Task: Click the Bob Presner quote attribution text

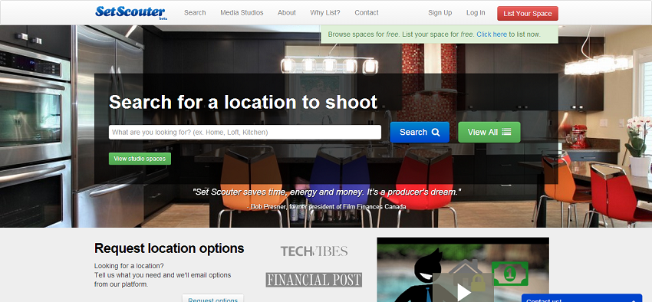Action: [326, 206]
